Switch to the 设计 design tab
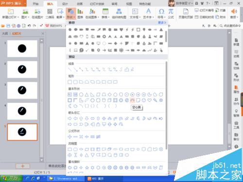This screenshot has width=243, height=182. point(65,4)
